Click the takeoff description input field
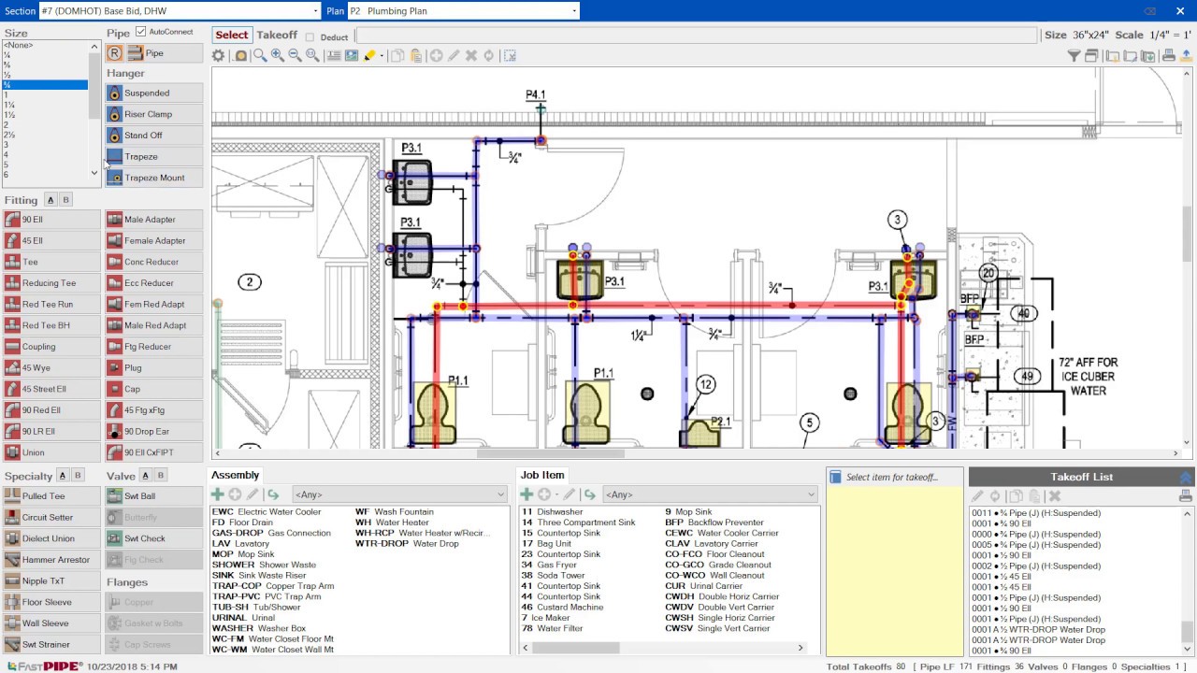1197x673 pixels. point(696,36)
